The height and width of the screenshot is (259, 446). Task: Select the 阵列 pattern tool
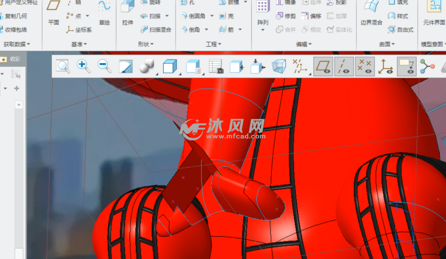pos(263,13)
